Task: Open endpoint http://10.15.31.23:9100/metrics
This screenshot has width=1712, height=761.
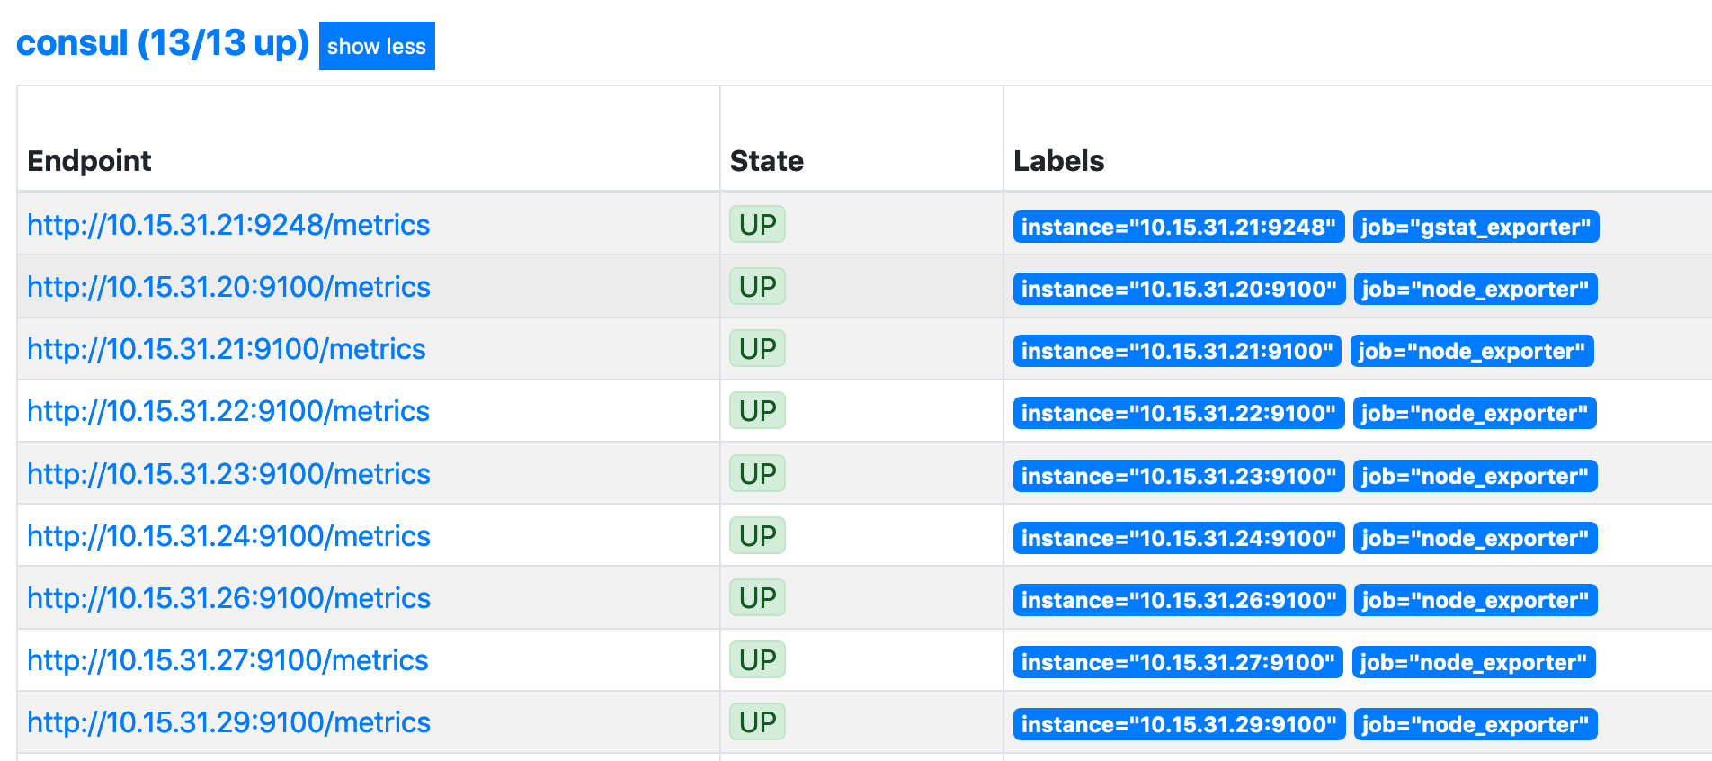Action: click(228, 474)
